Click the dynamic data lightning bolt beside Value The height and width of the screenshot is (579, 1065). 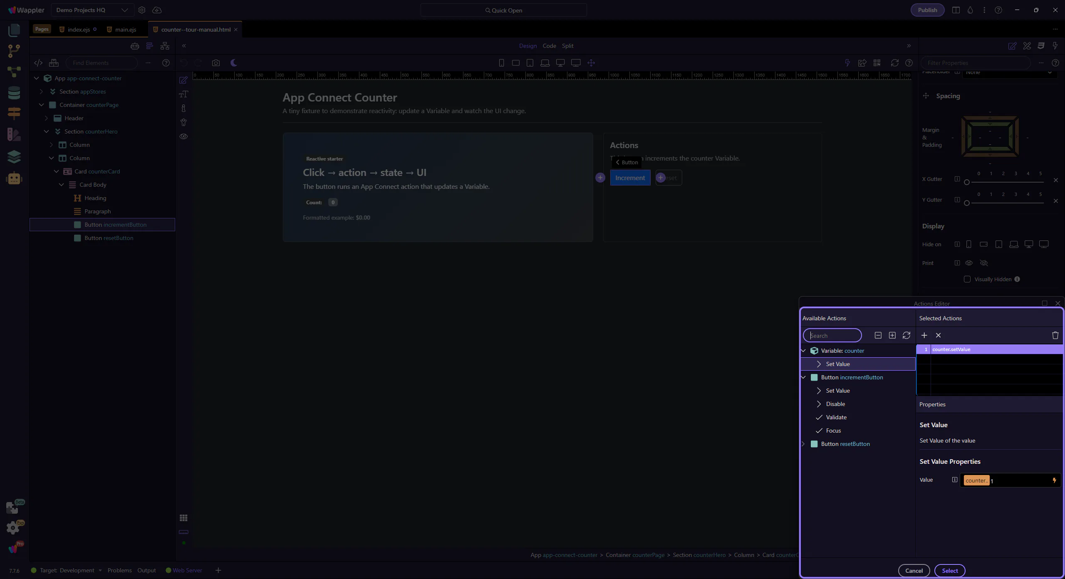(x=1054, y=480)
